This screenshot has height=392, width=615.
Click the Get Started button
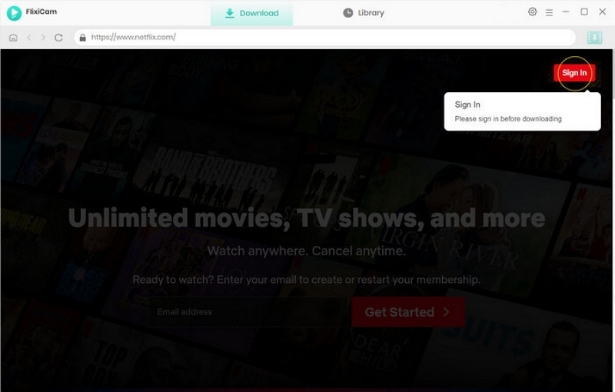(408, 312)
